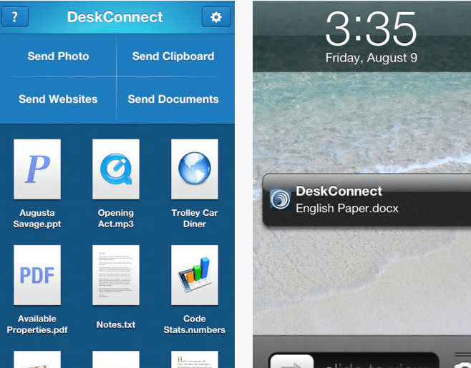Open the Trolley Car Diner globe icon
471x368 pixels.
click(194, 169)
